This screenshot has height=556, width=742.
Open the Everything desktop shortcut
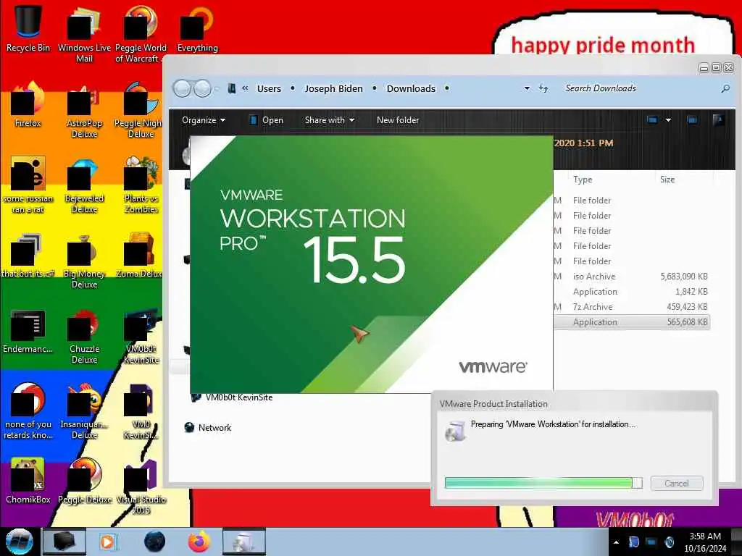197,28
